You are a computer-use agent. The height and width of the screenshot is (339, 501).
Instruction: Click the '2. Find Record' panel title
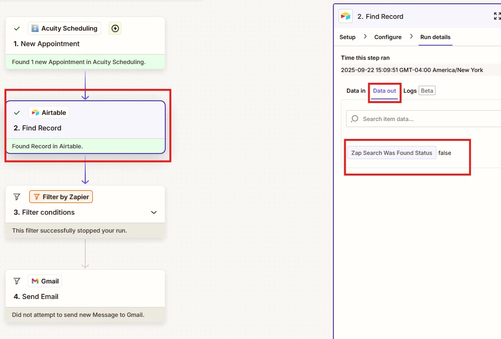click(380, 16)
